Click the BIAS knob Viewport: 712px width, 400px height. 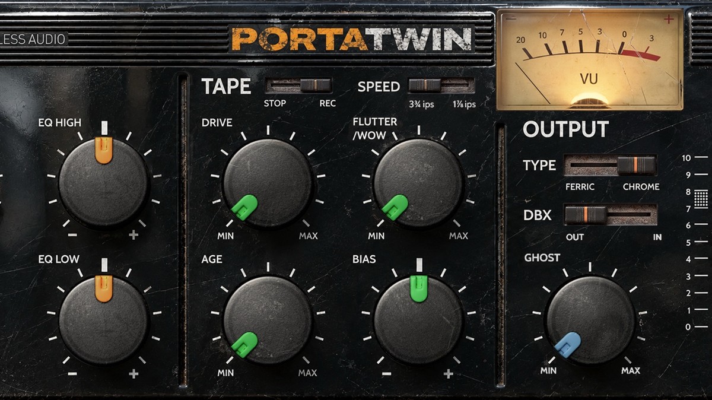(x=418, y=320)
